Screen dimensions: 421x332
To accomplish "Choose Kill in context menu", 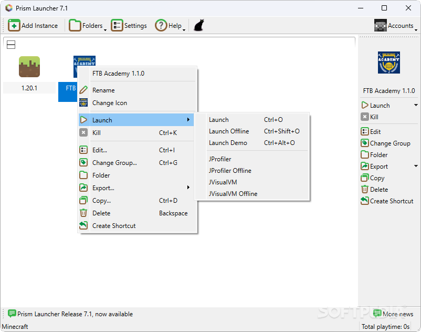I will [136, 133].
